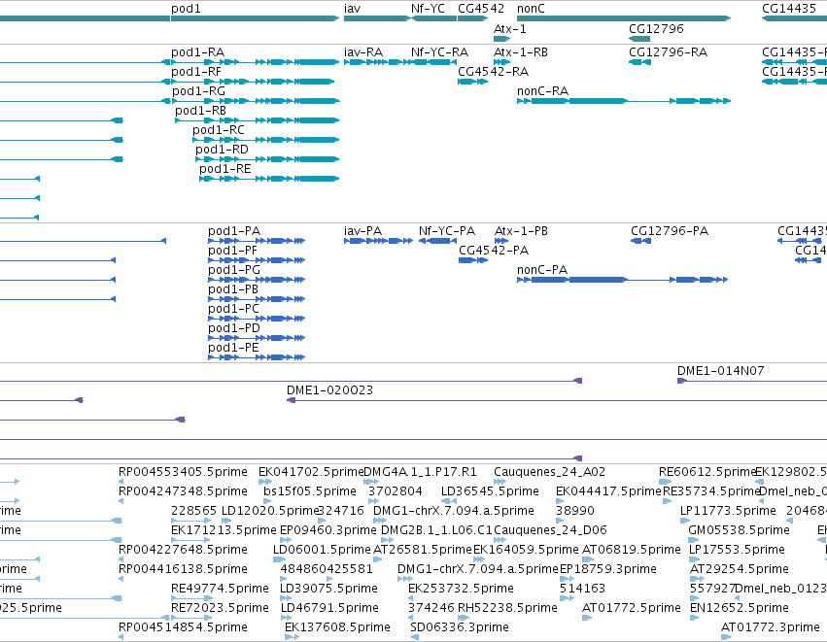This screenshot has width=827, height=642.
Task: Click the EK137608.5prime EST label
Action: pyautogui.click(x=337, y=627)
